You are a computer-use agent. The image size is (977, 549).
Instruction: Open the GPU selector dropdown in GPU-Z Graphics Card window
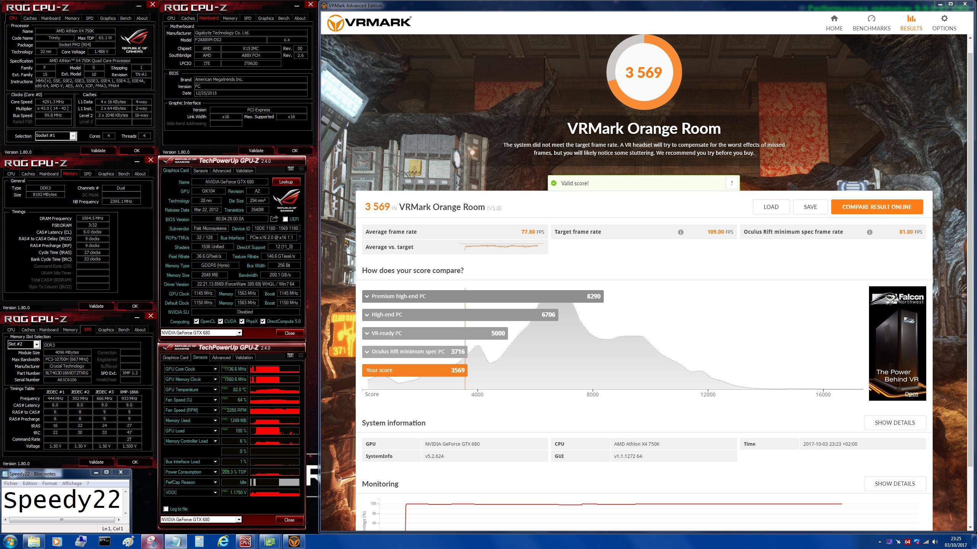[x=239, y=333]
